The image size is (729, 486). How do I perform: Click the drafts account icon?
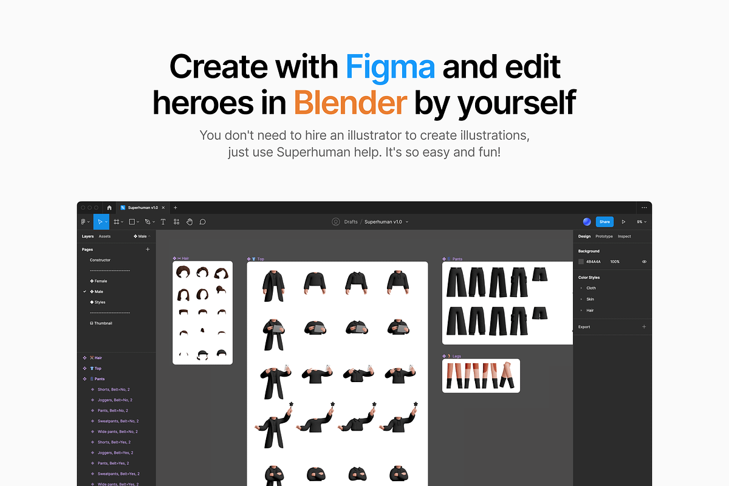335,222
